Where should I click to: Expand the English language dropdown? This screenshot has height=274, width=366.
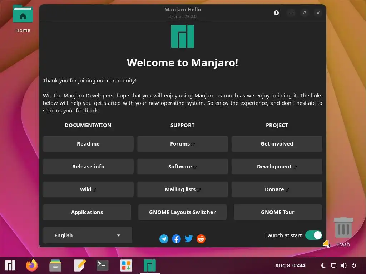coord(88,235)
